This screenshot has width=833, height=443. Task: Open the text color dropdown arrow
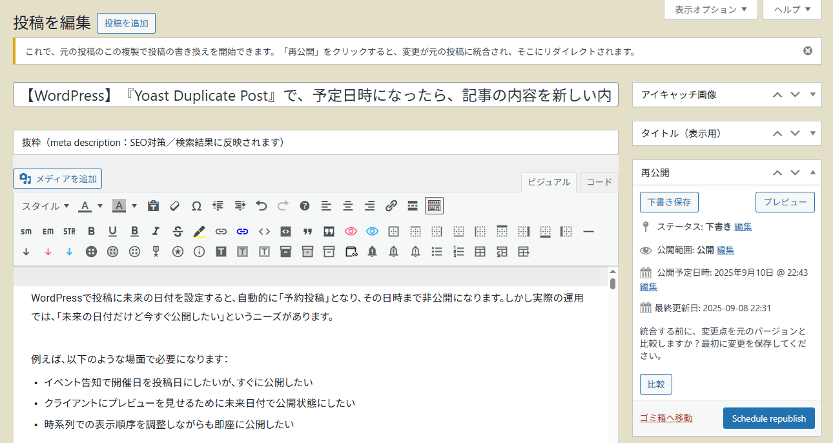click(100, 206)
